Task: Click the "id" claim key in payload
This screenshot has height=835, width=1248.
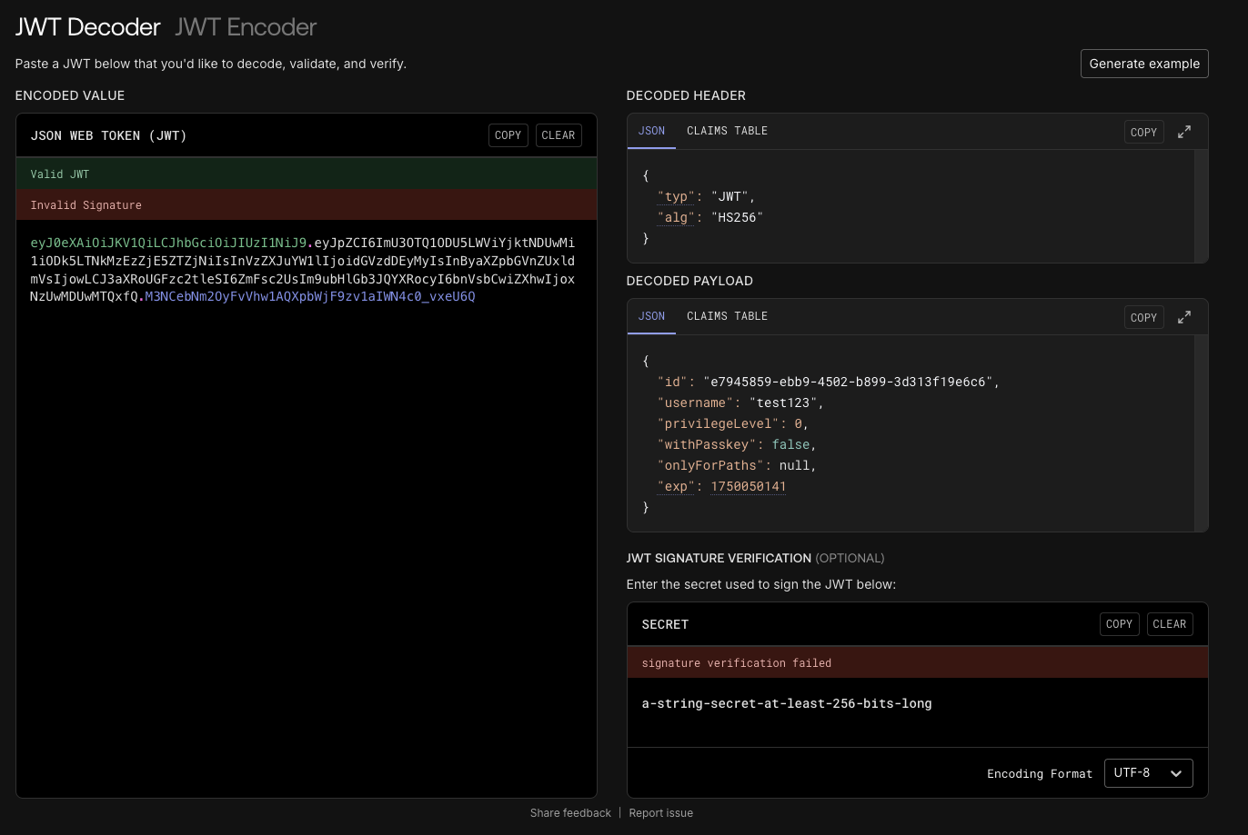Action: (672, 382)
